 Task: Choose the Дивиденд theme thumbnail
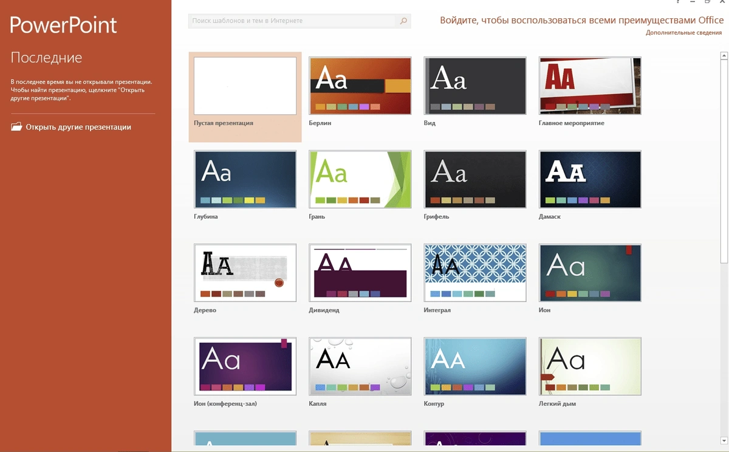pyautogui.click(x=360, y=273)
